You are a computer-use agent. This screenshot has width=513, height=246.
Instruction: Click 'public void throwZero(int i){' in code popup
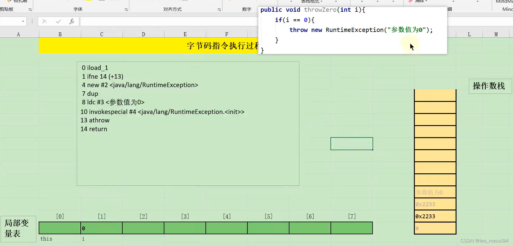pos(313,10)
